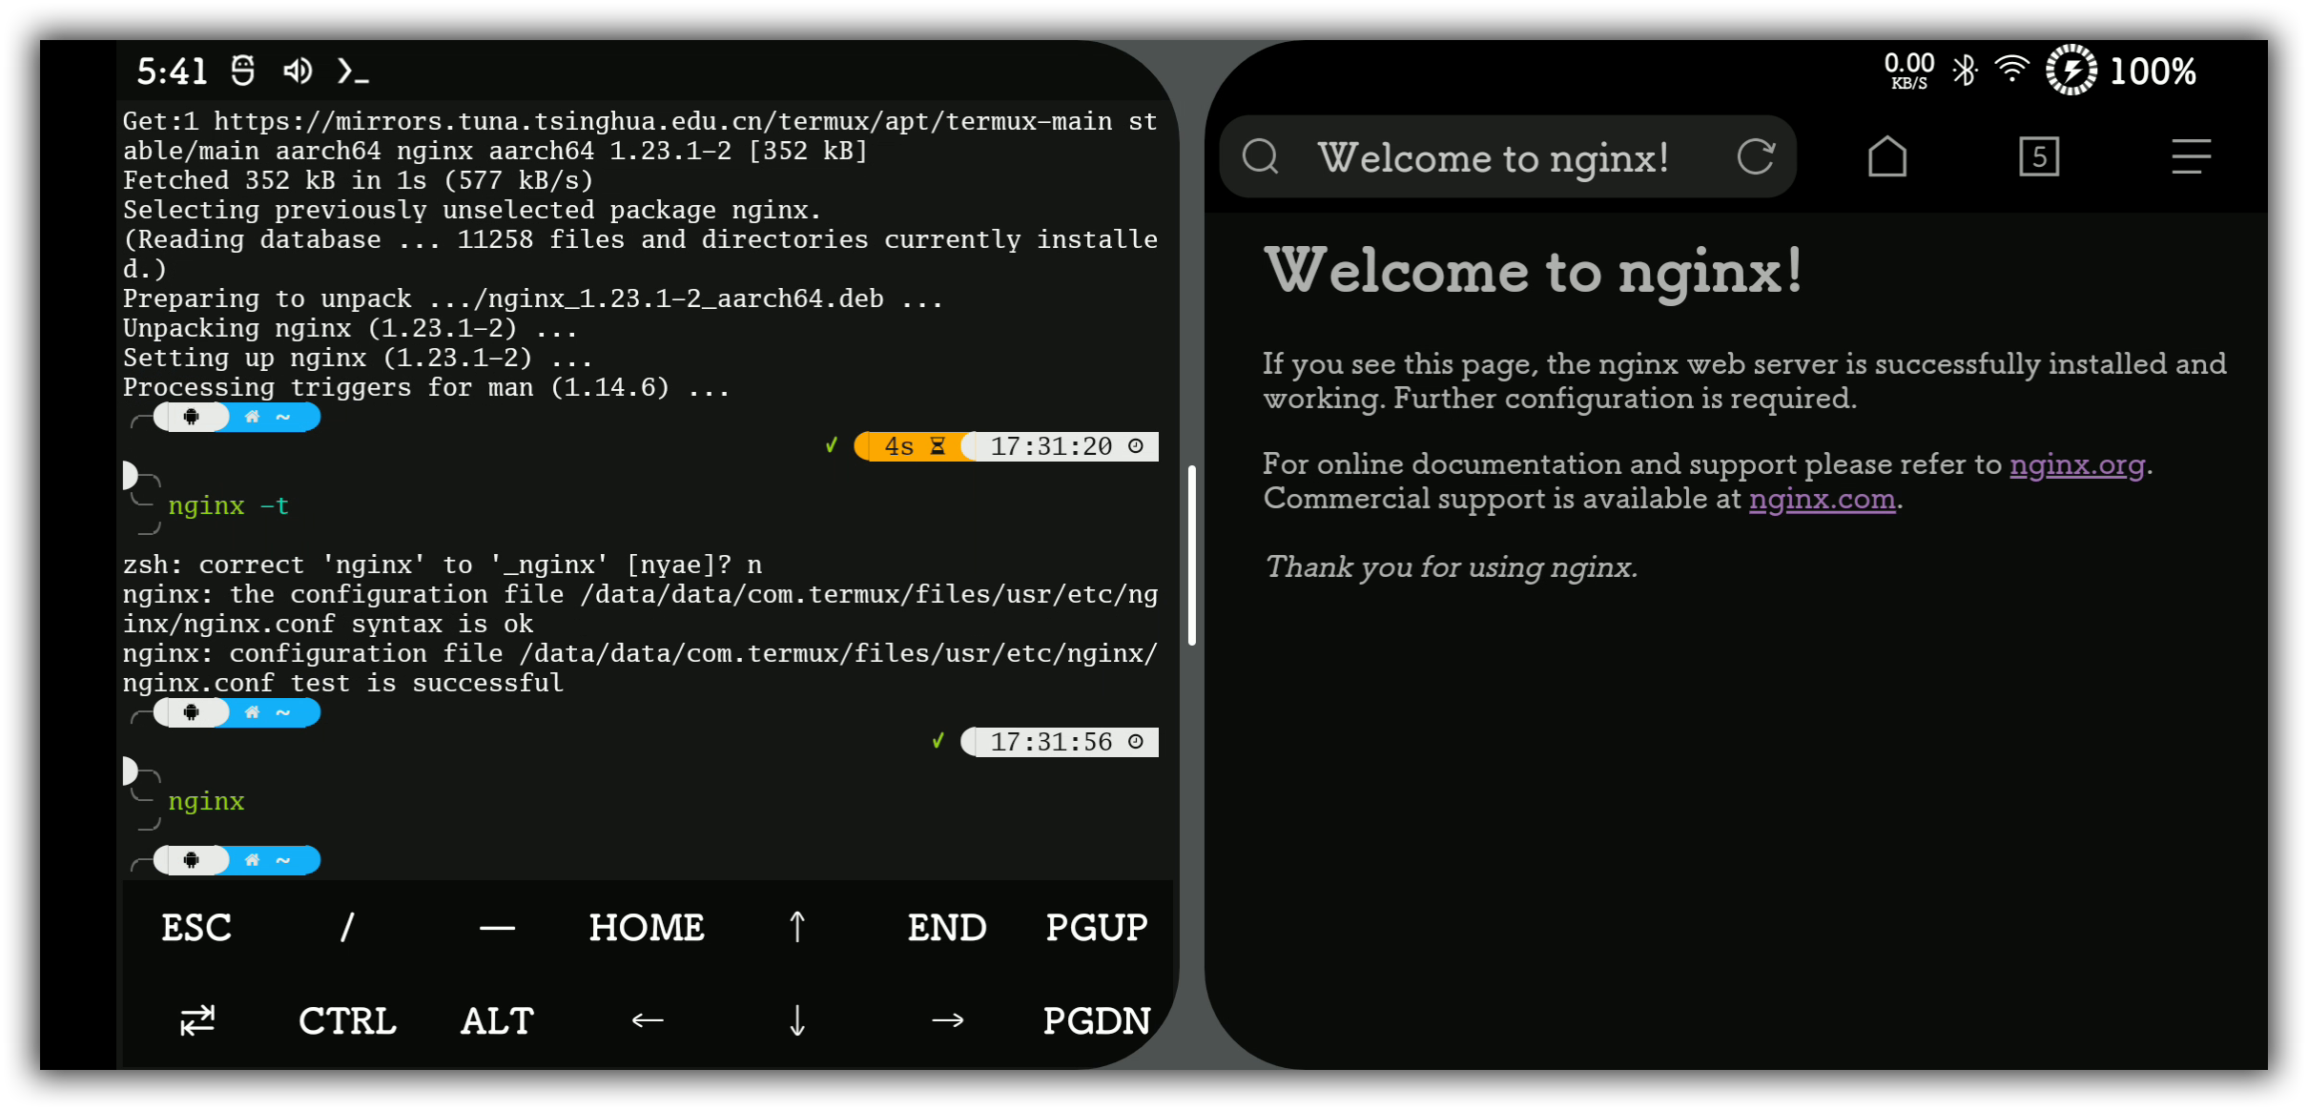Open the nginx.org documentation link
Viewport: 2308px width, 1110px height.
[2077, 464]
